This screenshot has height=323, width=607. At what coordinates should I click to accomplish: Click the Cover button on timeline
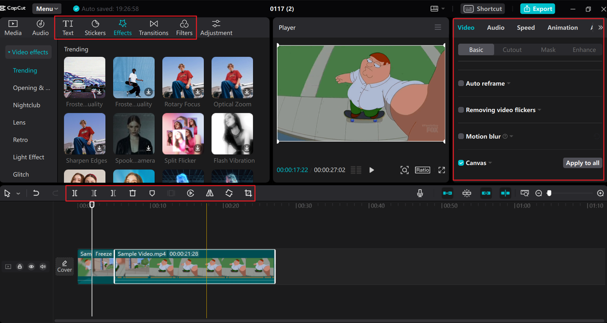64,266
